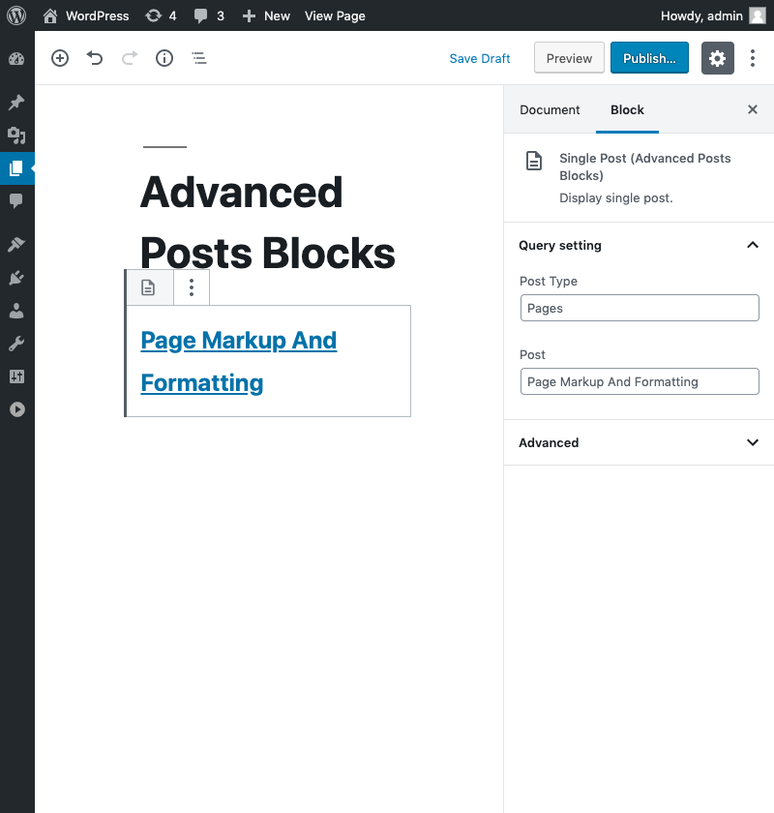Click the Single Post block icon in sidebar

click(534, 161)
